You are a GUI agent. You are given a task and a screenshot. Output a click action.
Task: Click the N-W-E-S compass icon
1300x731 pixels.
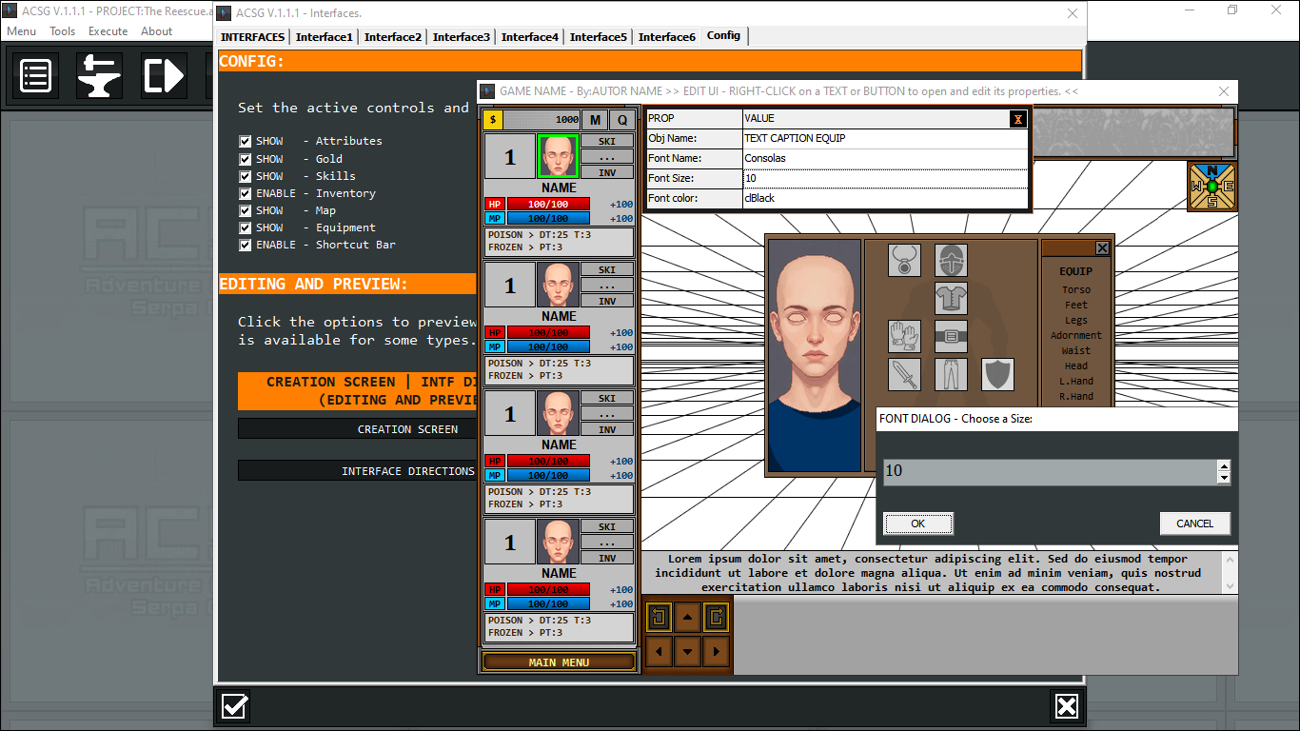tap(1212, 187)
